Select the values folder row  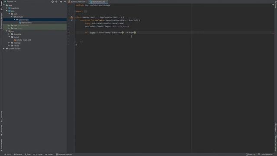click(x=35, y=45)
